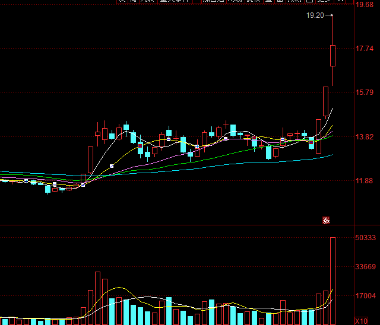Click the event marker on the yellow average line
The image size is (380, 325).
[112, 166]
